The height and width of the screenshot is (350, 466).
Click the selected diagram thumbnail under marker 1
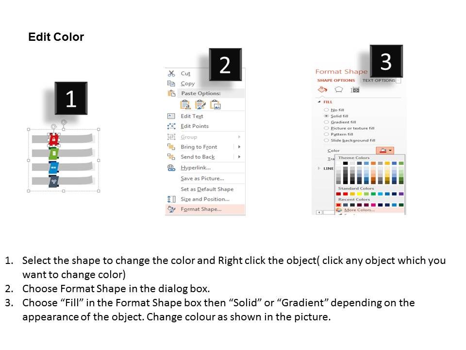coord(63,158)
